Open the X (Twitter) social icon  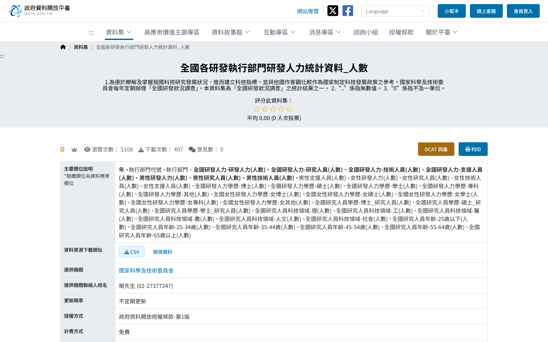click(333, 11)
